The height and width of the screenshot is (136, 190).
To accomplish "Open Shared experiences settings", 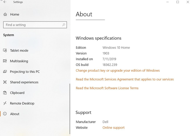I will pyautogui.click(x=24, y=82).
